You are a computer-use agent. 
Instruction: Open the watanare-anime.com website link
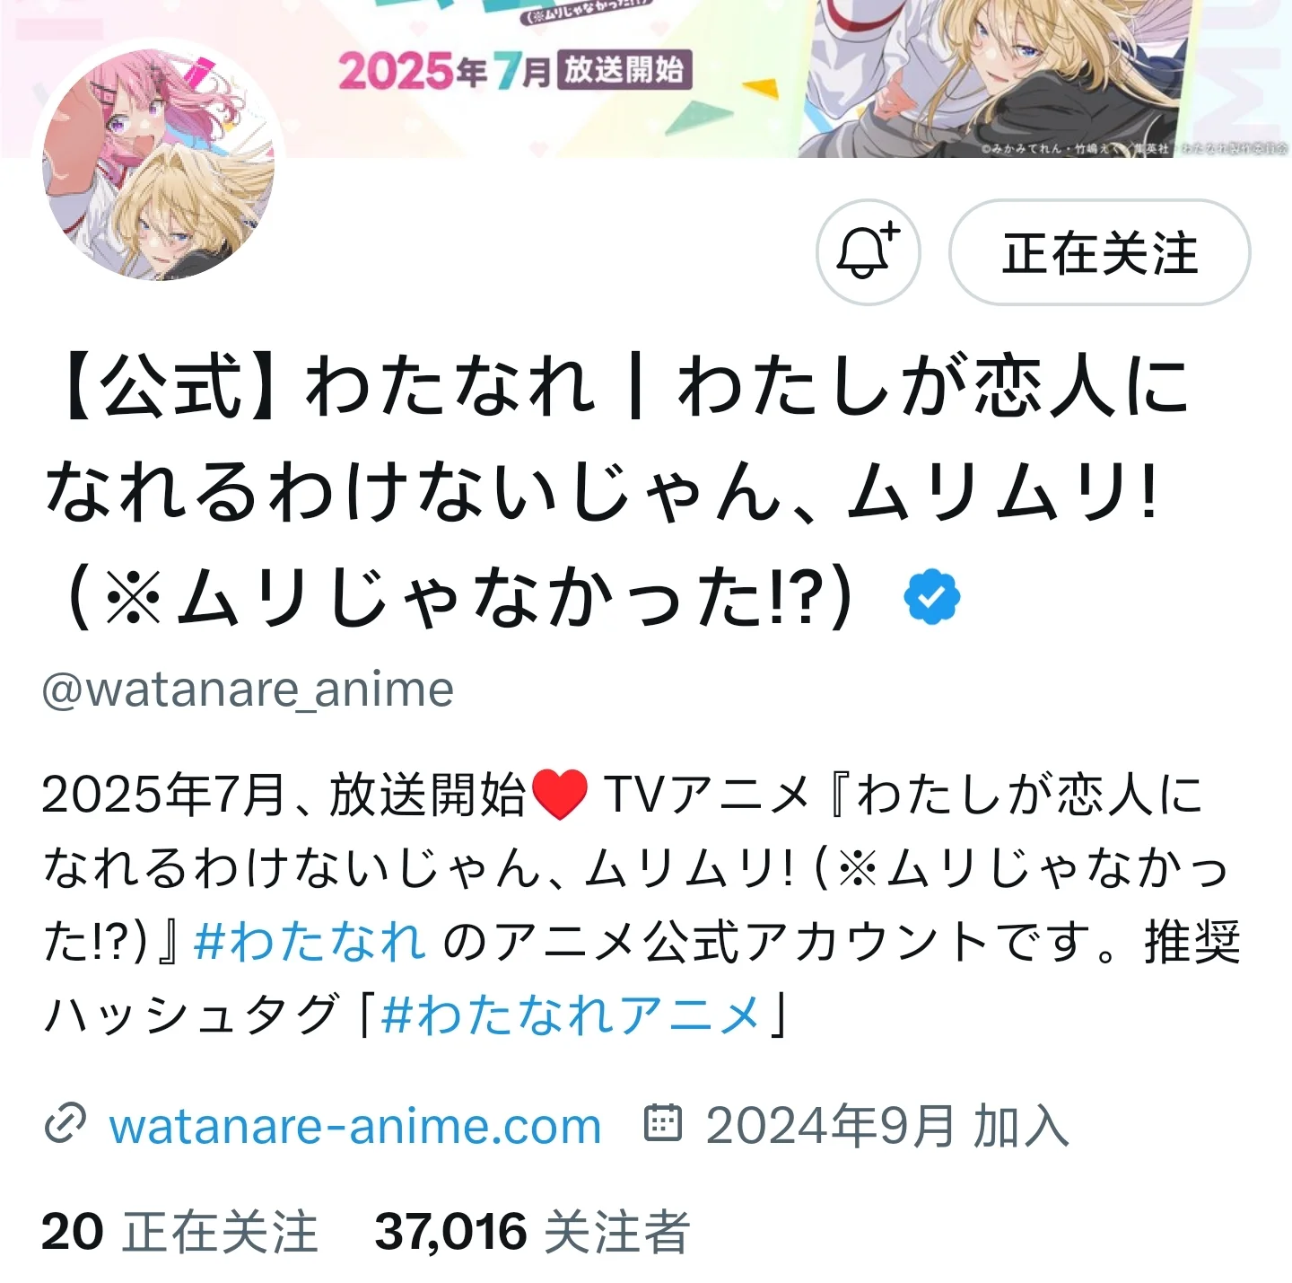354,1125
